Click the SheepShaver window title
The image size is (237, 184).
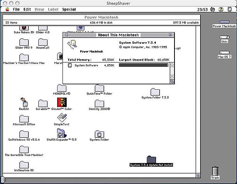tap(118, 3)
